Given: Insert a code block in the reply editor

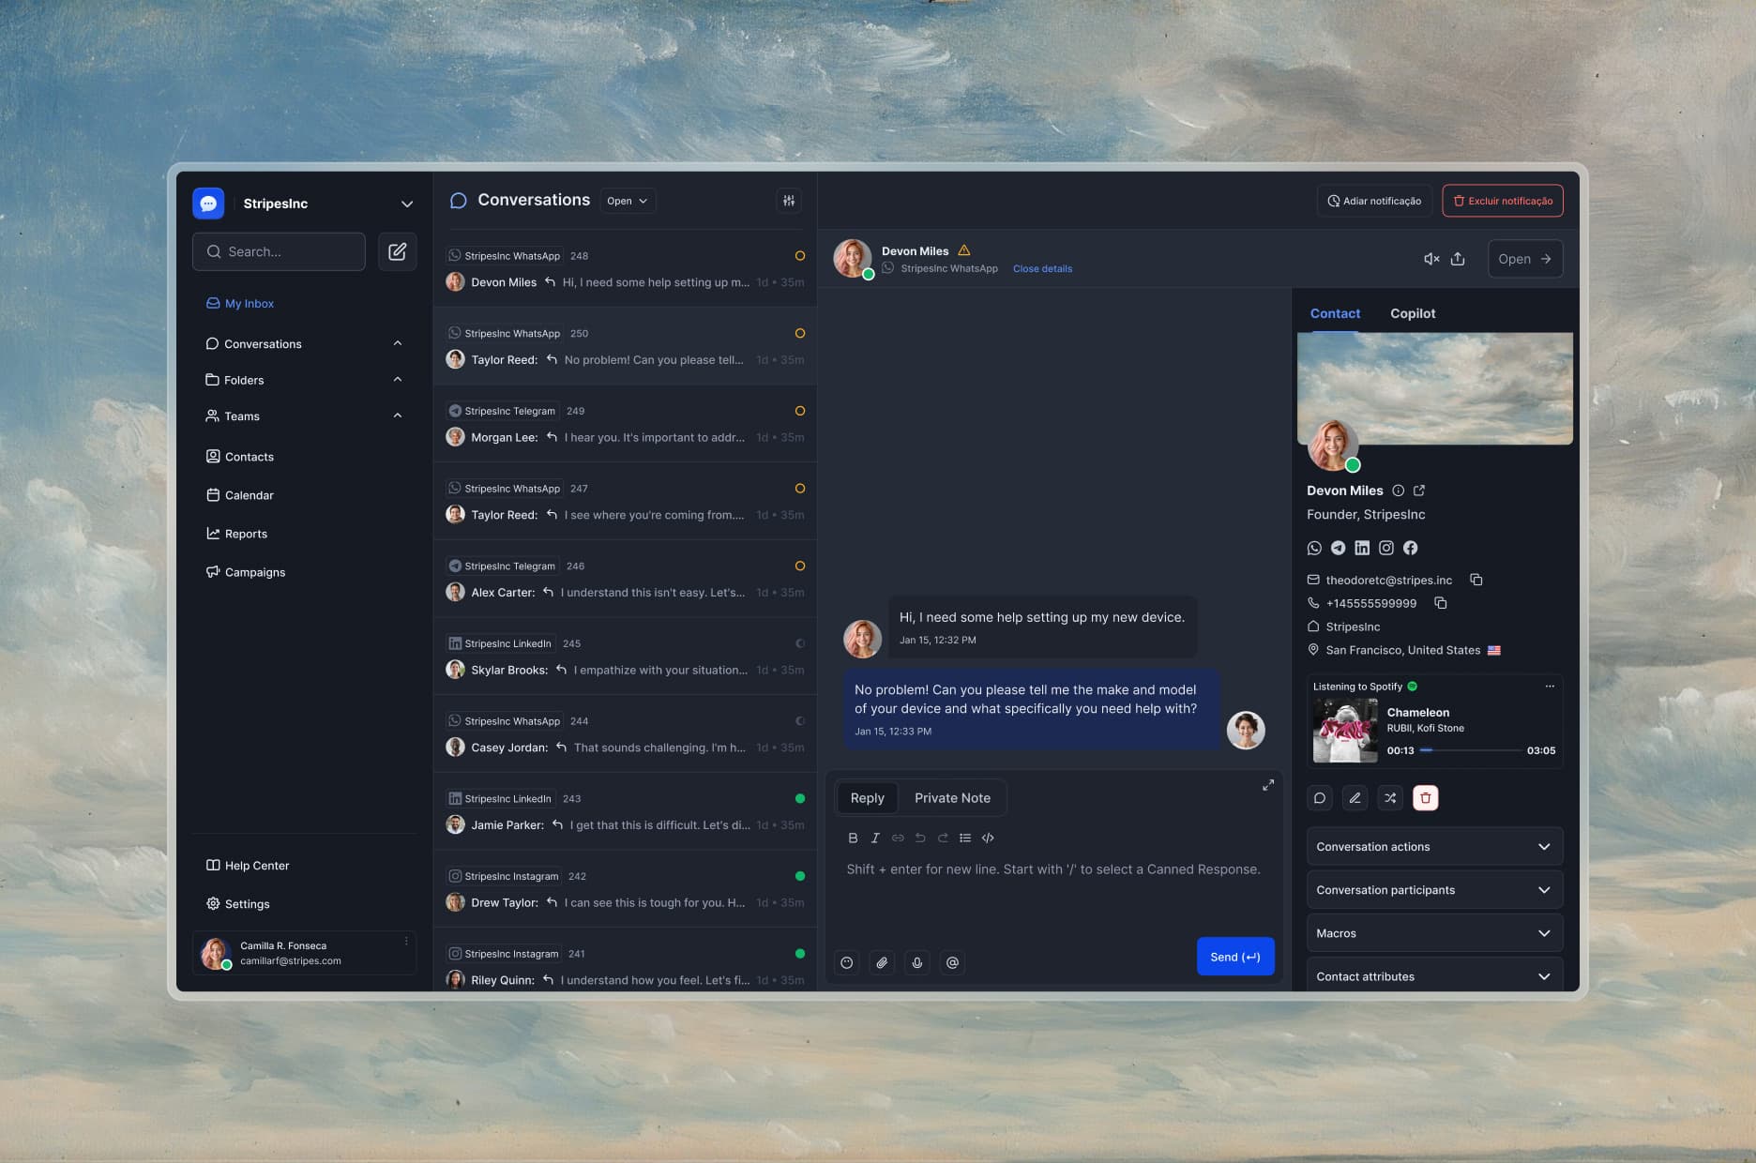Looking at the screenshot, I should point(988,838).
